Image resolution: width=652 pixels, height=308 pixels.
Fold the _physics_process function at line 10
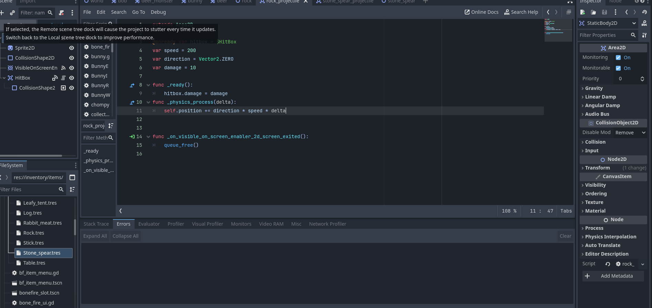148,102
